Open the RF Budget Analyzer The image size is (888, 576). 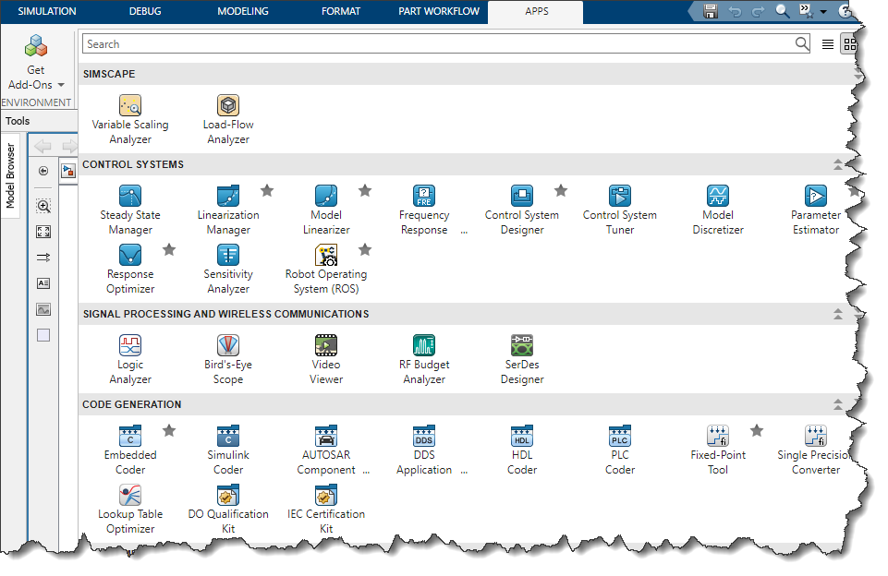(x=424, y=346)
